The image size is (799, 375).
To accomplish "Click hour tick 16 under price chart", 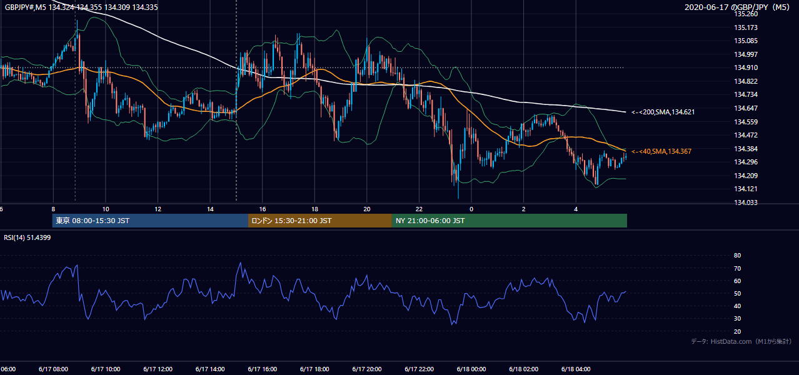I will [263, 209].
